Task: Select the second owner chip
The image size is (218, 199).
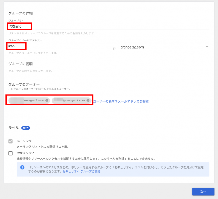Action: coord(69,100)
